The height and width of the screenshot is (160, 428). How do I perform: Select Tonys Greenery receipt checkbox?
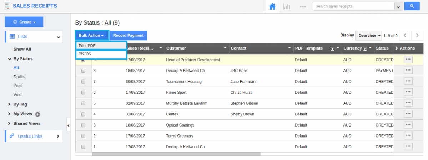[x=83, y=136]
